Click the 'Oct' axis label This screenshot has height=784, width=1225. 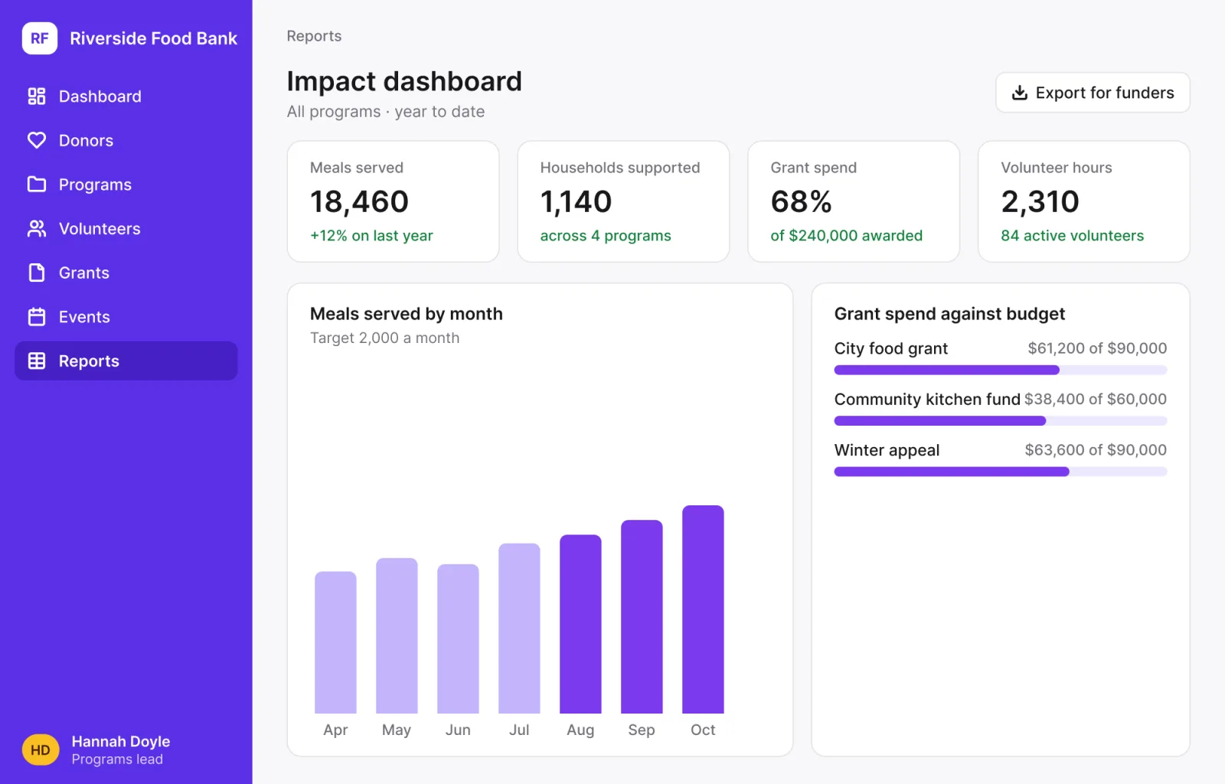coord(703,730)
